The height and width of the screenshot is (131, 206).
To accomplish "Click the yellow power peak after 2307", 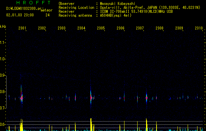I will point(147,124).
